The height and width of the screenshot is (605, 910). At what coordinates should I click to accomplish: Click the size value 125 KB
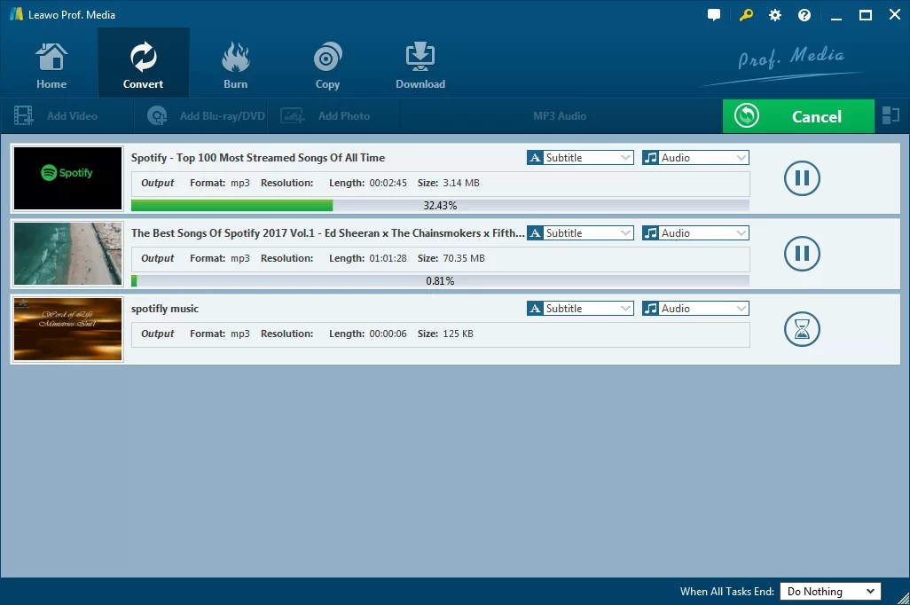pyautogui.click(x=458, y=334)
